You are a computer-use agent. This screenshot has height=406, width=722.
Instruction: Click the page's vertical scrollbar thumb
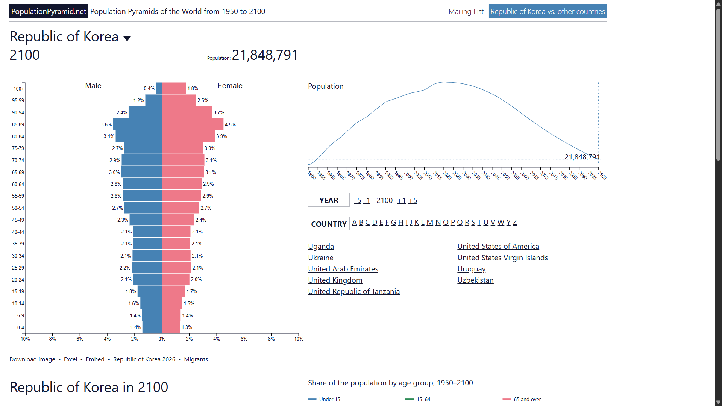click(718, 85)
